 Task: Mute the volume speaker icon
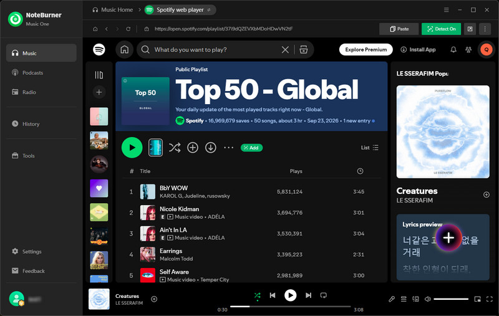click(x=428, y=299)
